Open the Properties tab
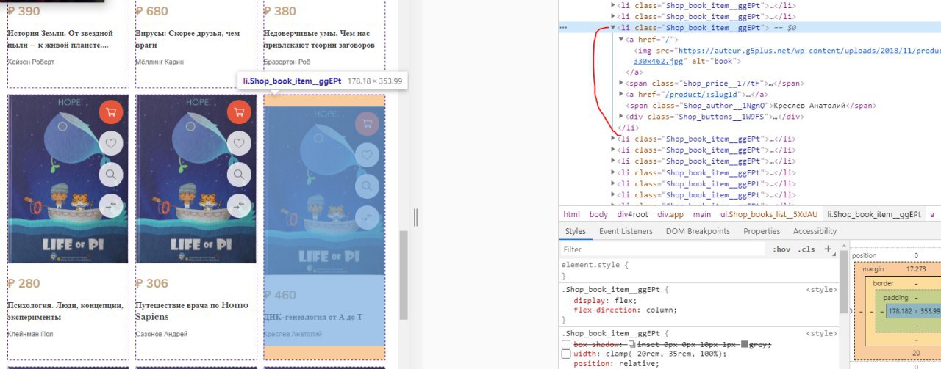The image size is (941, 369). (762, 231)
